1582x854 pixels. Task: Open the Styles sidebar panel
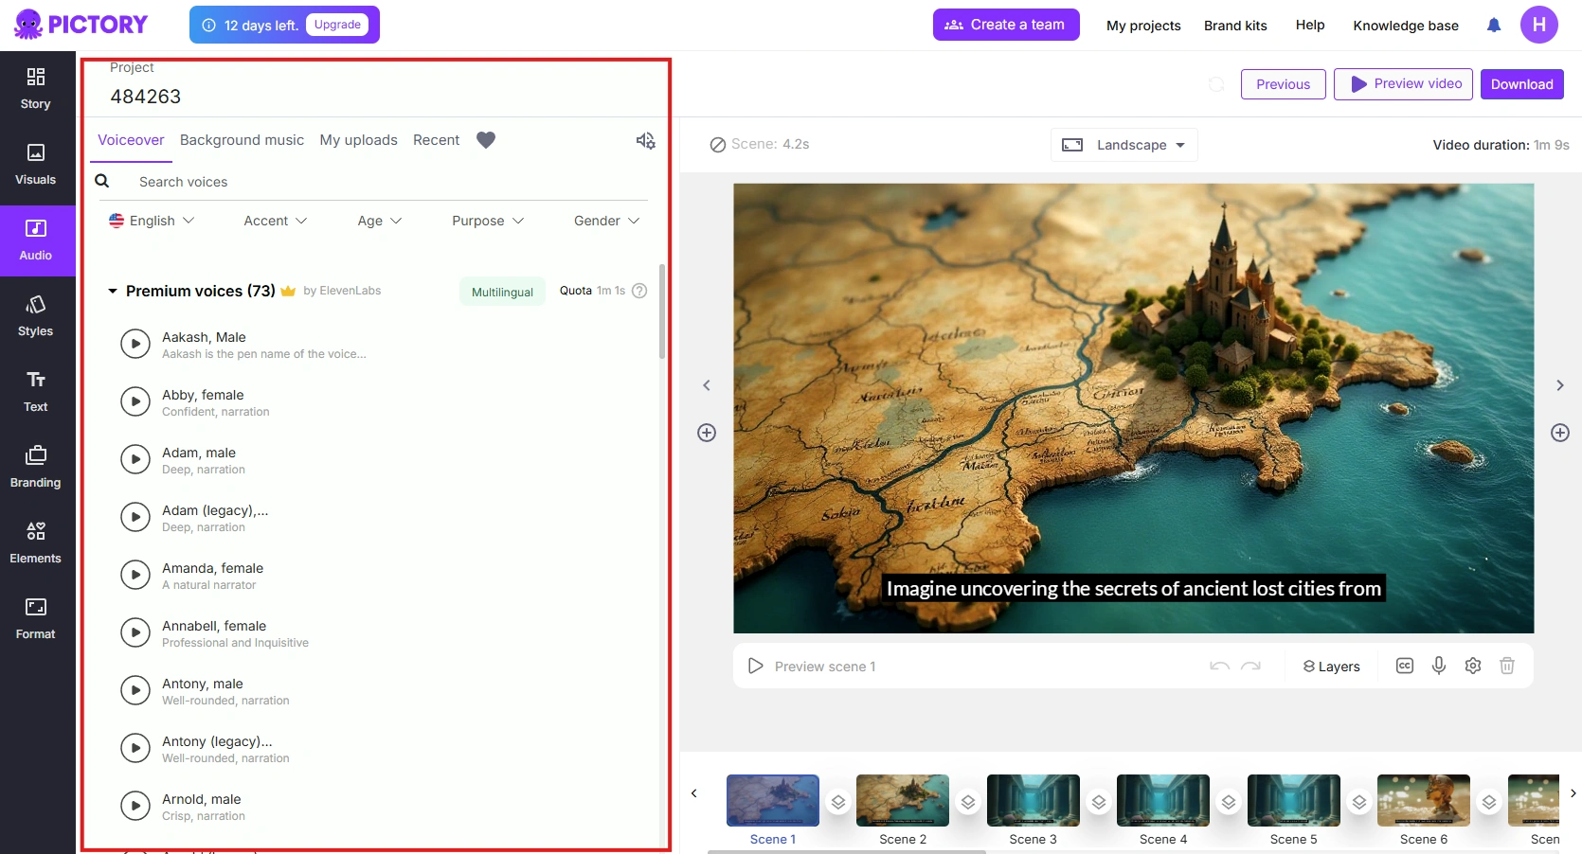tap(36, 315)
